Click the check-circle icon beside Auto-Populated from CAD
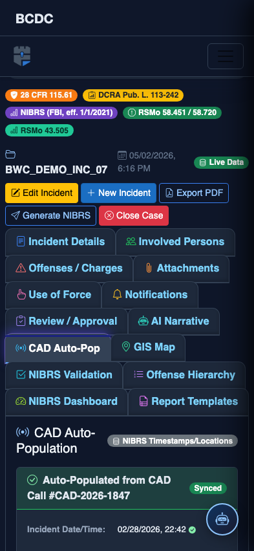 (32, 480)
